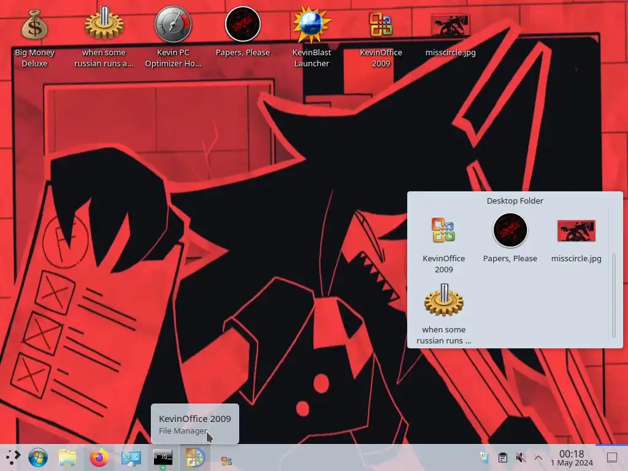Open the system tray icon left of clipboard
The height and width of the screenshot is (471, 628).
[x=484, y=457]
